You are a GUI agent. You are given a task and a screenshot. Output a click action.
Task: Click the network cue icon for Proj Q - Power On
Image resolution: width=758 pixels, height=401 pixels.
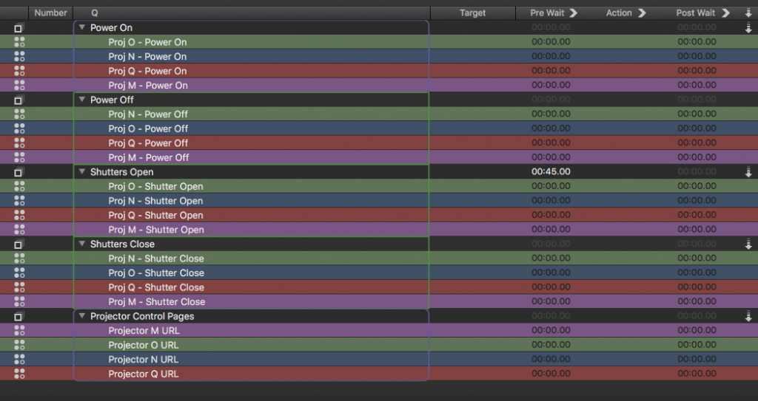19,71
